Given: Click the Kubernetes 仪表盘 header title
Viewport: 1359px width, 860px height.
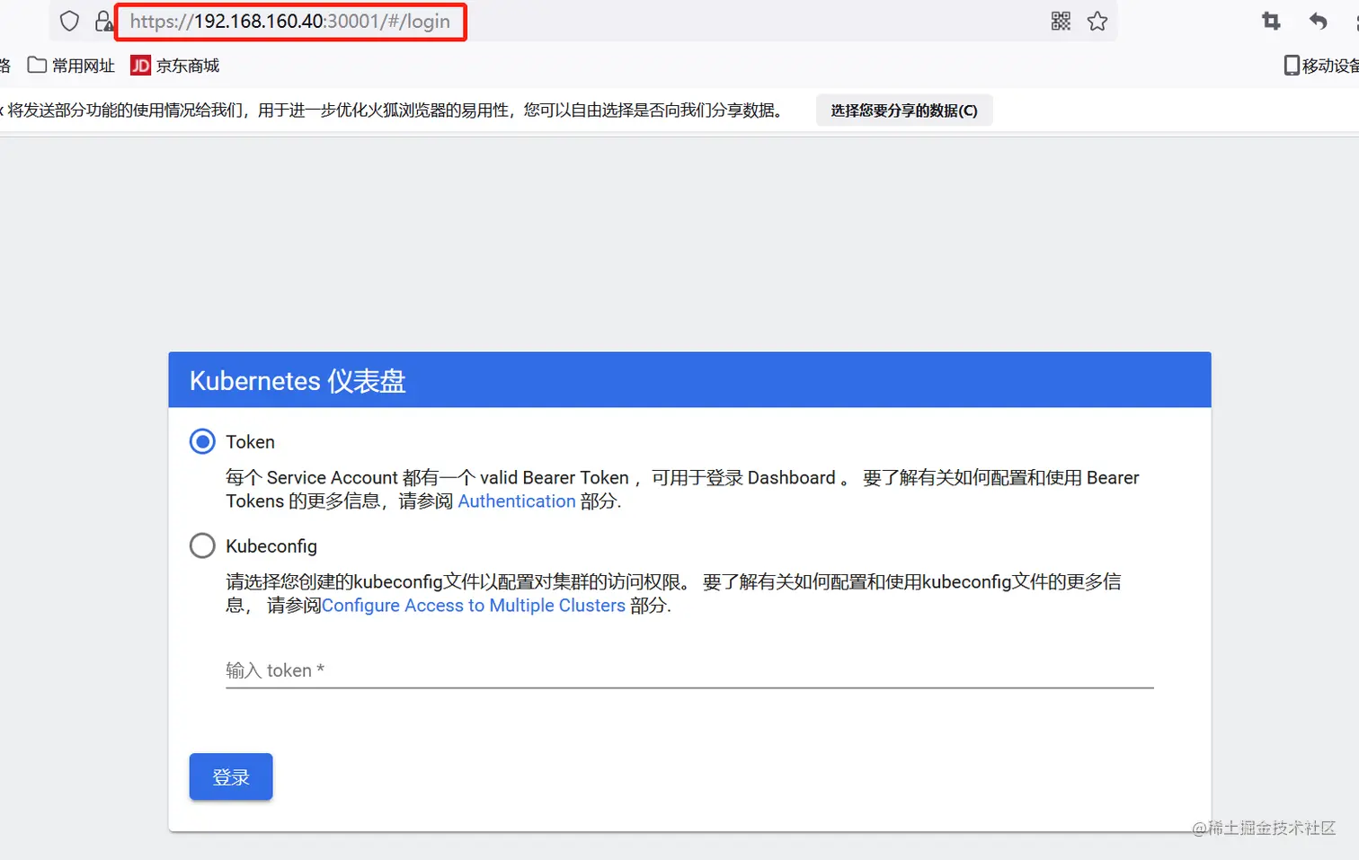Looking at the screenshot, I should [298, 381].
